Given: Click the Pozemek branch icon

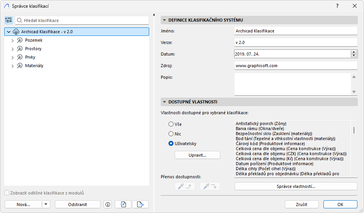Looking at the screenshot, I should [20, 41].
